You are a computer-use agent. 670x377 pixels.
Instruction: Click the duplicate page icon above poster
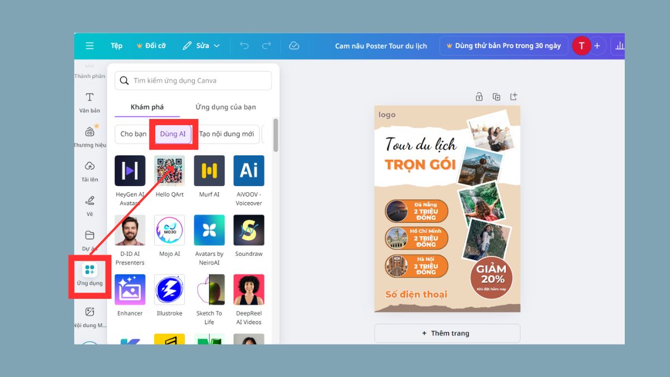496,97
